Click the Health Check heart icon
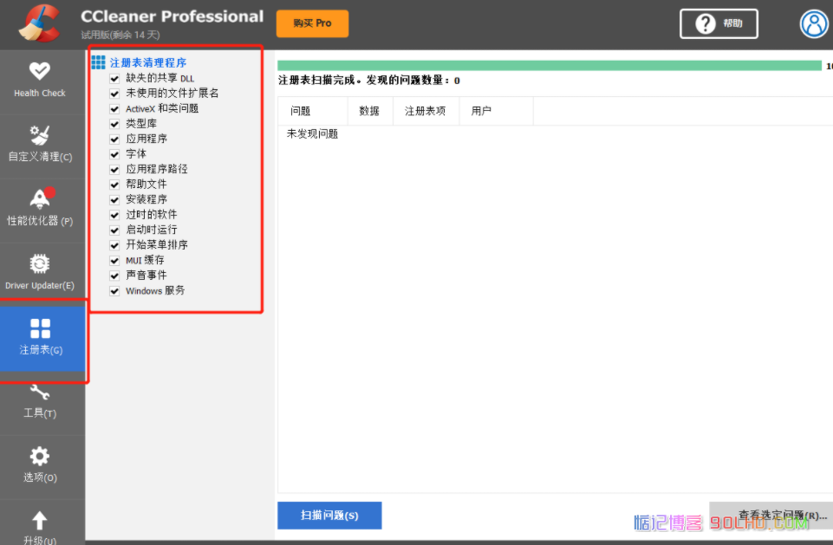Image resolution: width=833 pixels, height=545 pixels. click(40, 71)
